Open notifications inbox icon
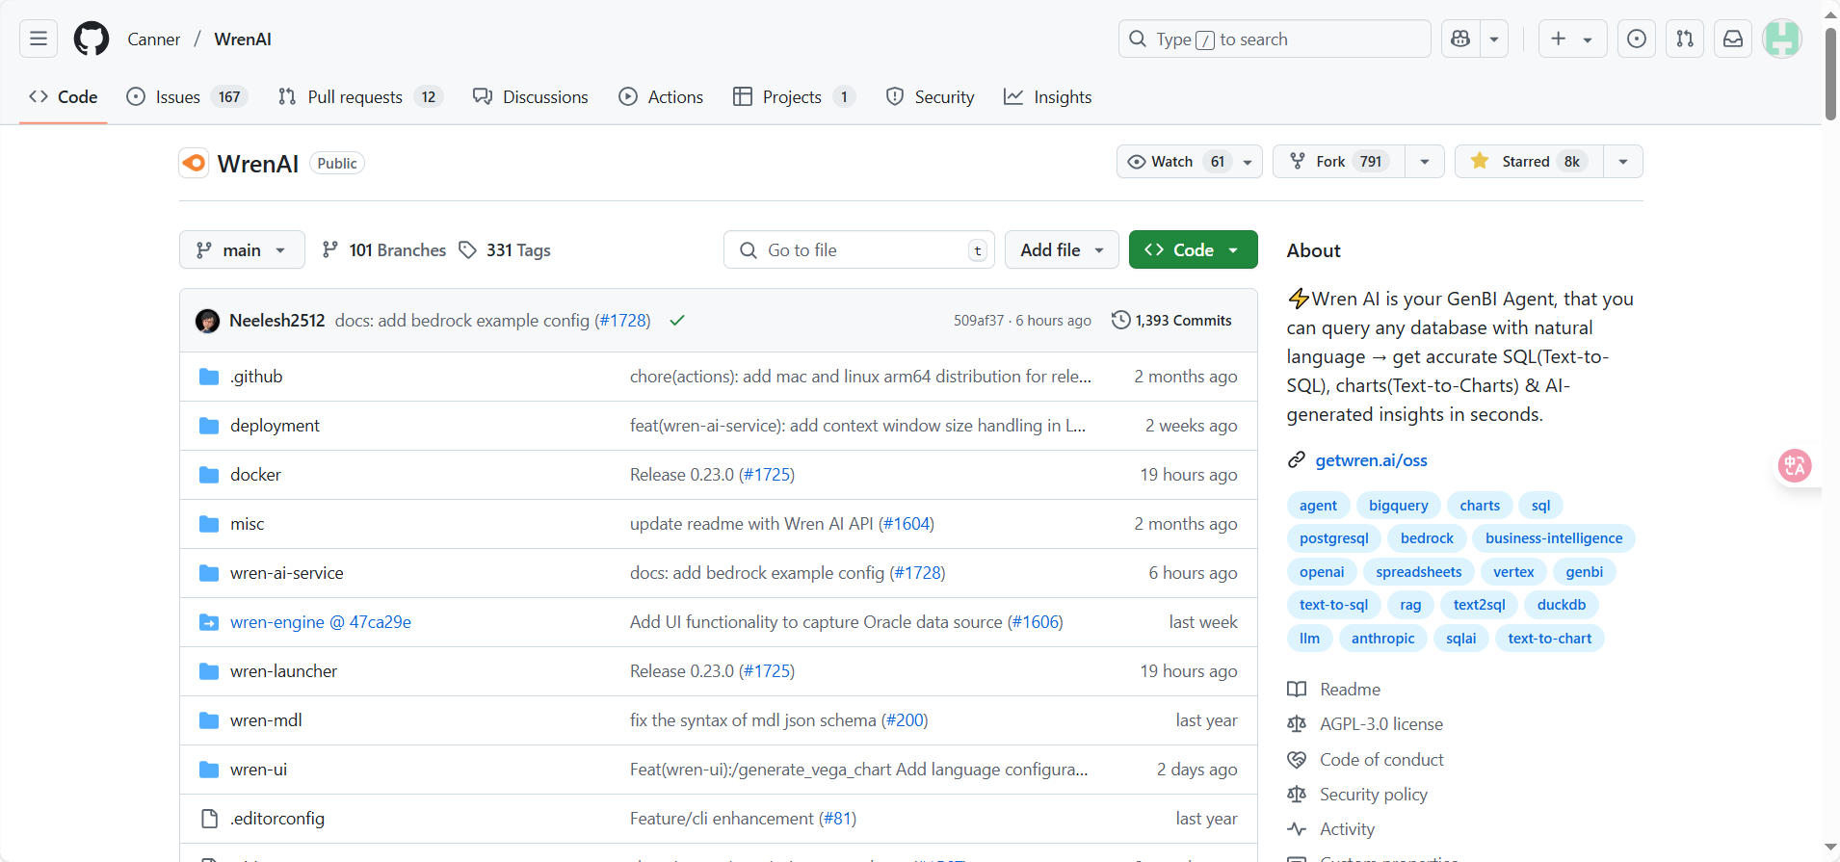 point(1733,39)
